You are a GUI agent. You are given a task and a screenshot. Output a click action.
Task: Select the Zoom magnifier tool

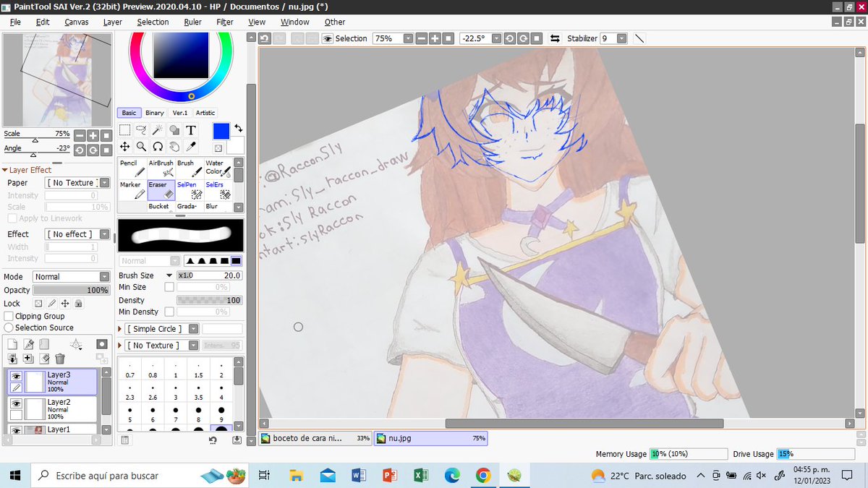pos(141,146)
